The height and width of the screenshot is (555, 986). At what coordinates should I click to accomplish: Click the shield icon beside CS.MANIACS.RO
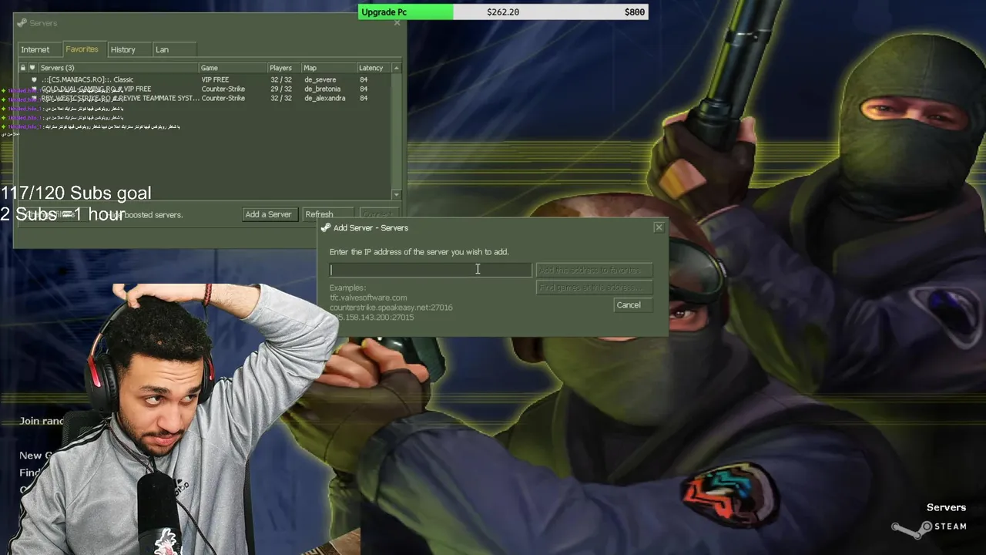pyautogui.click(x=34, y=79)
